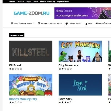Rate Love Sick with the fifth star
The image size is (111, 111).
(71, 102)
